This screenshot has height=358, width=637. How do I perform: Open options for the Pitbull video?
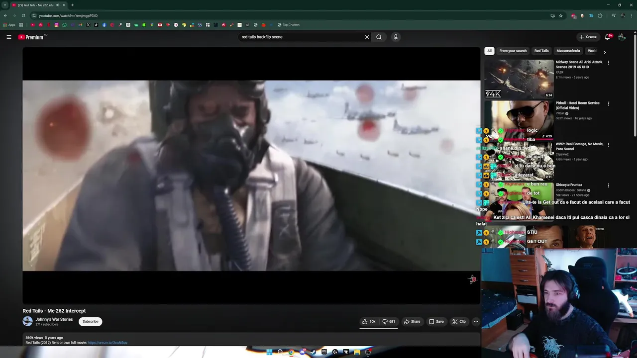click(x=608, y=103)
